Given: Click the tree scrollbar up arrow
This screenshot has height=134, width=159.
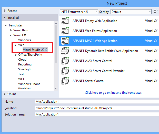Looking at the screenshot, I should [x=56, y=23].
